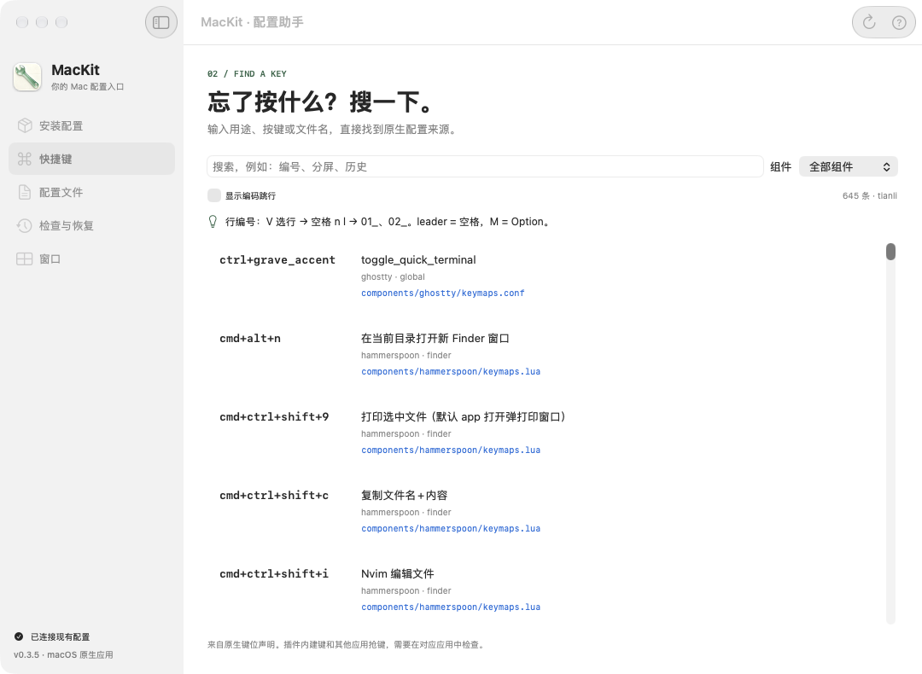The width and height of the screenshot is (922, 674).
Task: Click the cmd+ctrl+shift+i shortcut text
Action: point(274,573)
